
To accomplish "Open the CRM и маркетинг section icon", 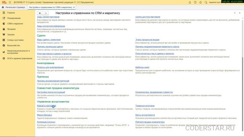I will [4, 24].
